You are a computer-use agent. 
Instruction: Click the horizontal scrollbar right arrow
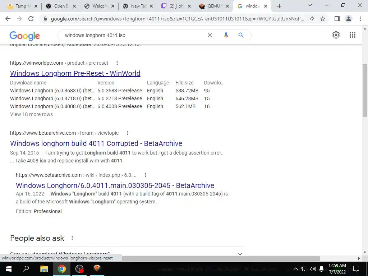click(x=359, y=258)
